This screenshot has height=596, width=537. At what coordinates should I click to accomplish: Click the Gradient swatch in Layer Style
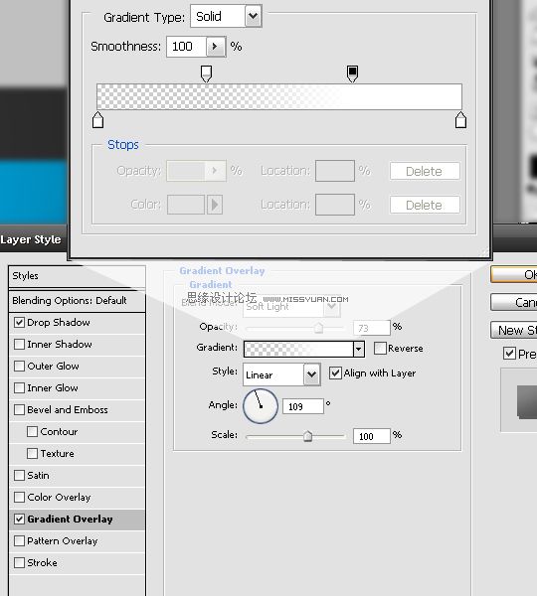298,349
